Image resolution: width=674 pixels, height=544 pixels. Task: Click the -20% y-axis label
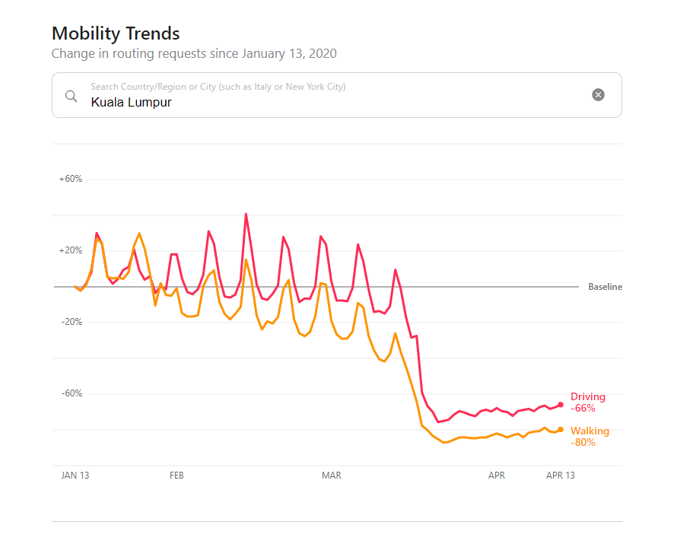tap(71, 322)
